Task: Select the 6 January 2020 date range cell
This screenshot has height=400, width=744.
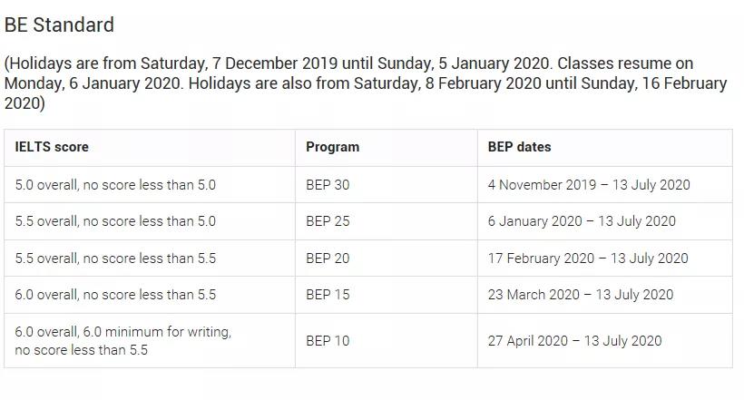Action: click(x=582, y=221)
